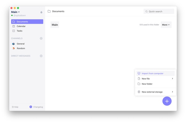Image resolution: width=186 pixels, height=123 pixels.
Task: Click the Changelog notification badge
Action: coord(31,107)
